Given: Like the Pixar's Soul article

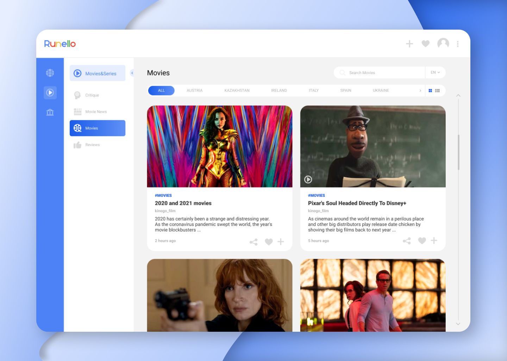Looking at the screenshot, I should pos(422,241).
